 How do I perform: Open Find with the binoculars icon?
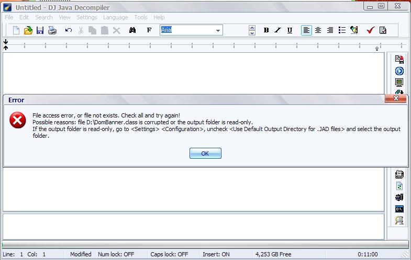[x=132, y=30]
